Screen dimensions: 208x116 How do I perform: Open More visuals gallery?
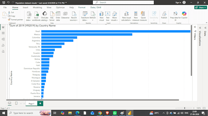coord(114,16)
